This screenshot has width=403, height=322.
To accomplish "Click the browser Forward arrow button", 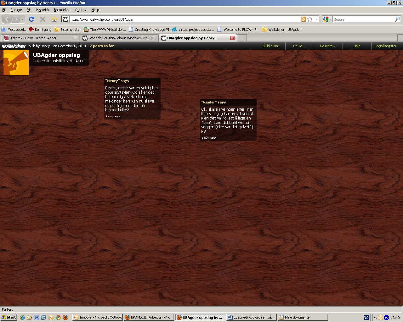I will 16,19.
